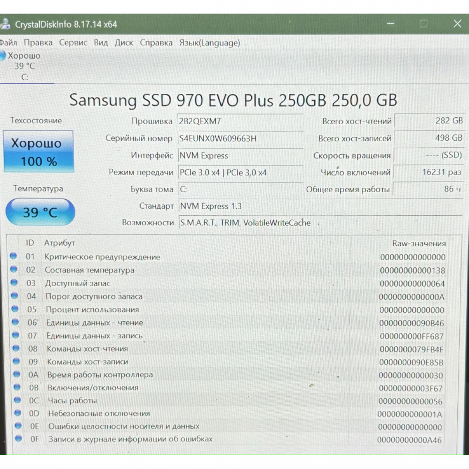This screenshot has width=469, height=469.
Task: Click status dot for Составная температура row
Action: pos(14,269)
